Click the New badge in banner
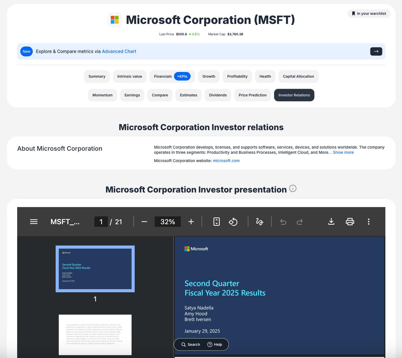 pyautogui.click(x=27, y=51)
